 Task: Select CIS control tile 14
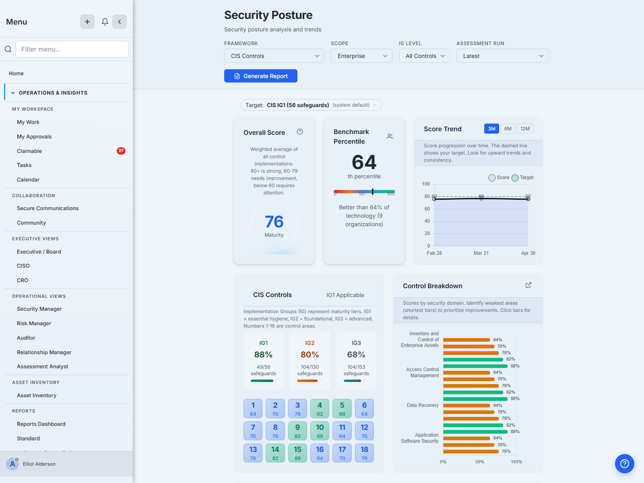click(x=275, y=453)
